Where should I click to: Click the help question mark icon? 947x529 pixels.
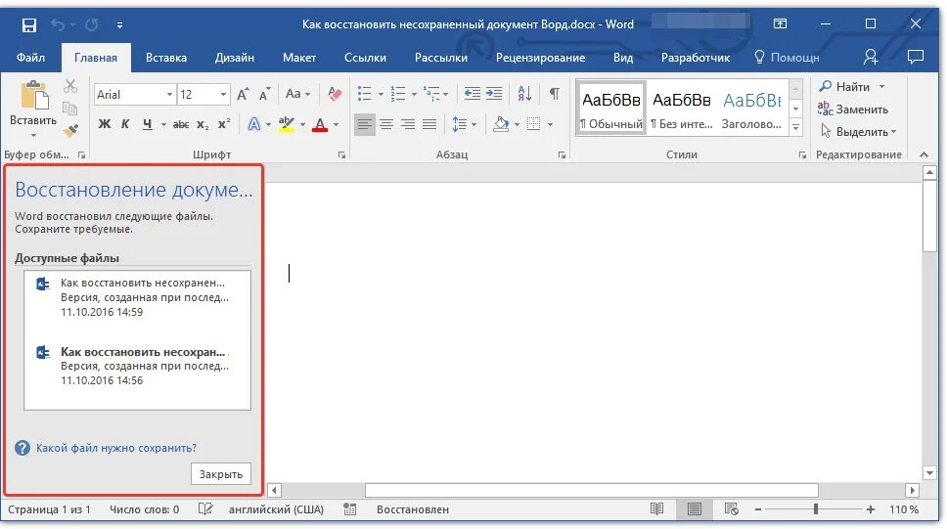coord(23,448)
